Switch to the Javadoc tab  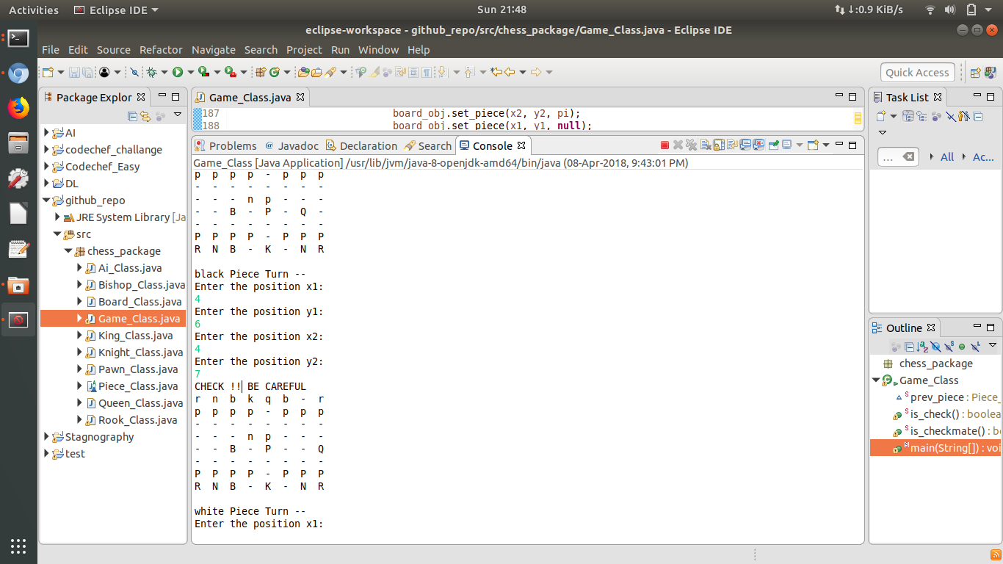pos(292,146)
